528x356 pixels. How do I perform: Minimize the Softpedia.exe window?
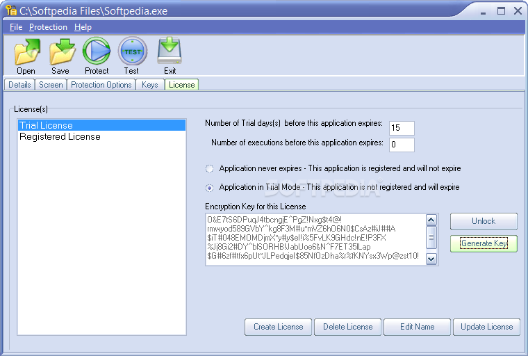click(484, 12)
